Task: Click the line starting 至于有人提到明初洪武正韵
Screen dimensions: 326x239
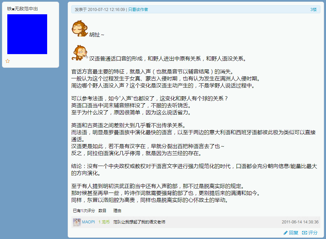Action: click(158, 186)
